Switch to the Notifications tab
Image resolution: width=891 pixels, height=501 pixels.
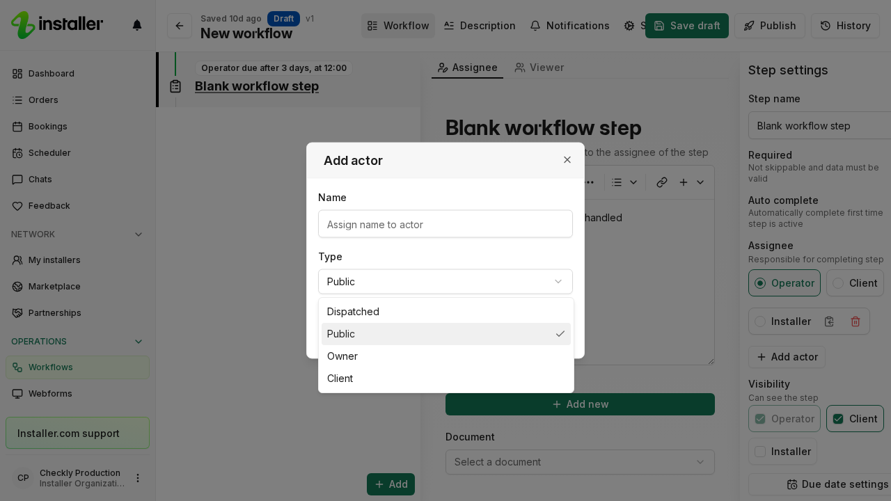click(x=569, y=26)
